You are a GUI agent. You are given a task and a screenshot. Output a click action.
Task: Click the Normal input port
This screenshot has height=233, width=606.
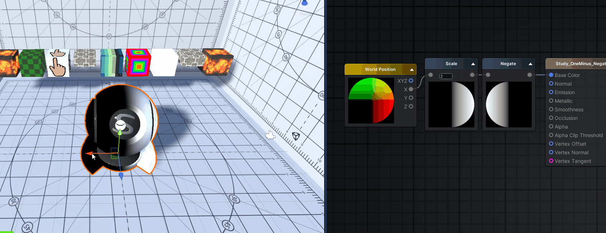pyautogui.click(x=551, y=83)
